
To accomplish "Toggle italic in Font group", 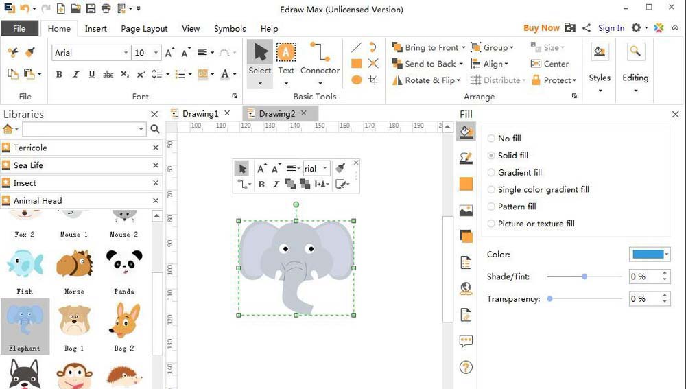I will click(x=75, y=74).
